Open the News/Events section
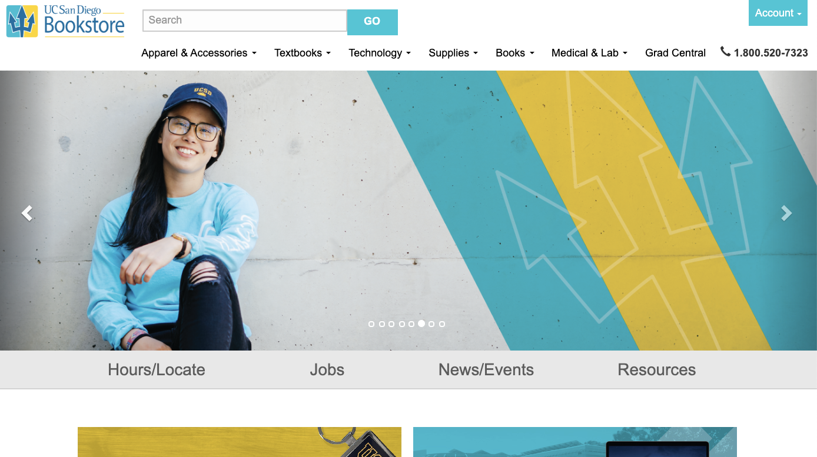 [x=486, y=369]
